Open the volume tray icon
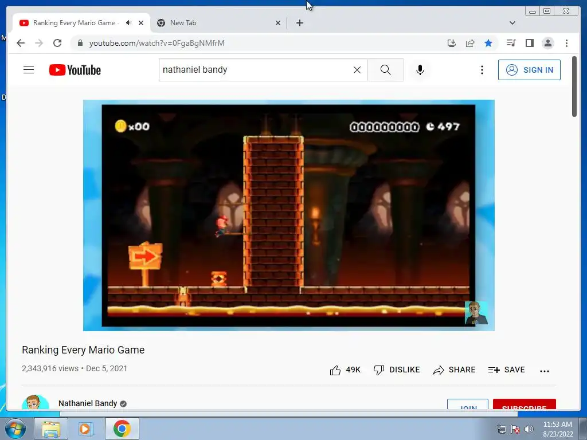The height and width of the screenshot is (440, 587). tap(529, 429)
